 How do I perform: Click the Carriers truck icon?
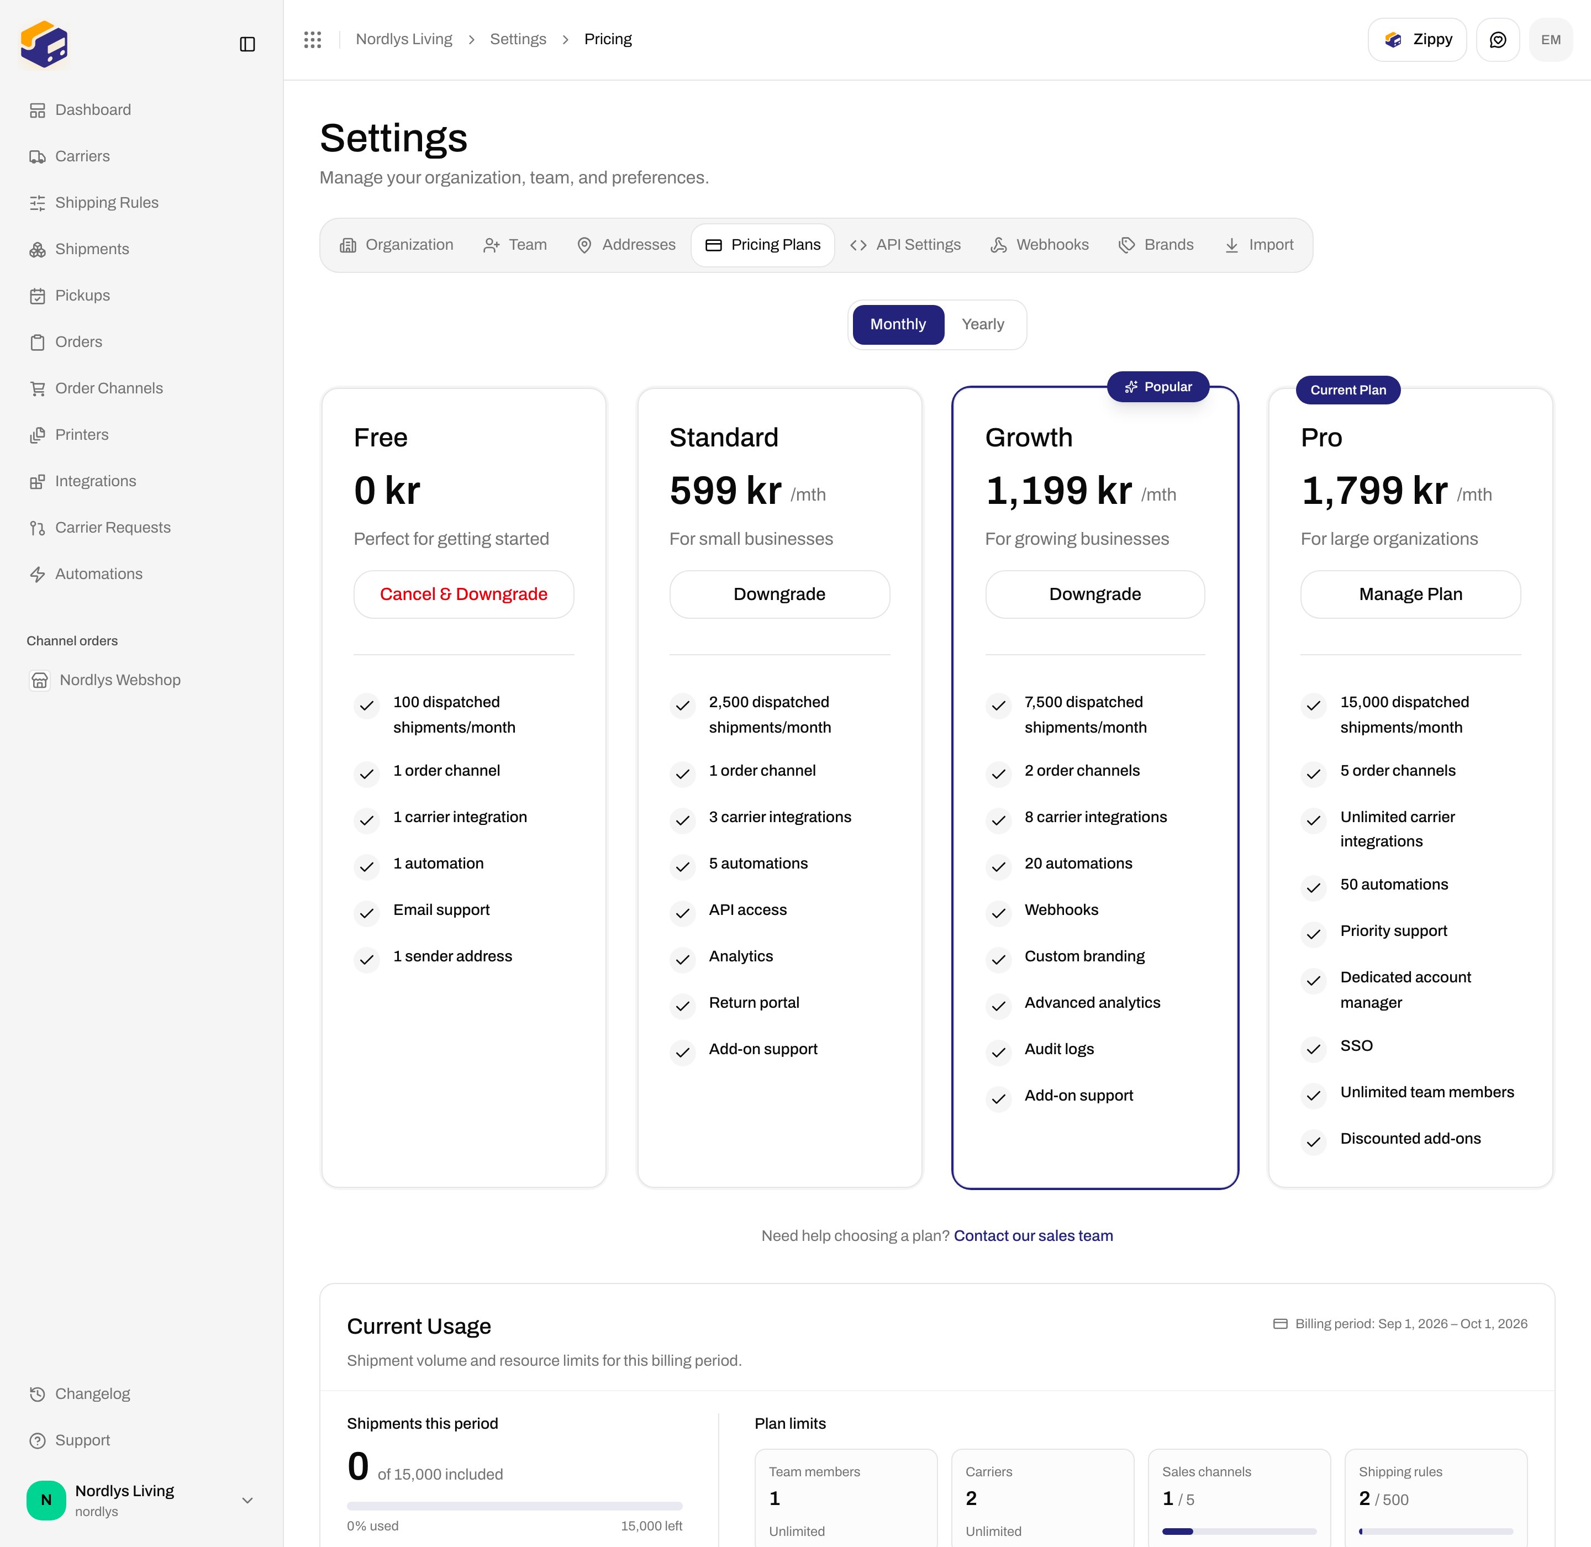pos(38,156)
